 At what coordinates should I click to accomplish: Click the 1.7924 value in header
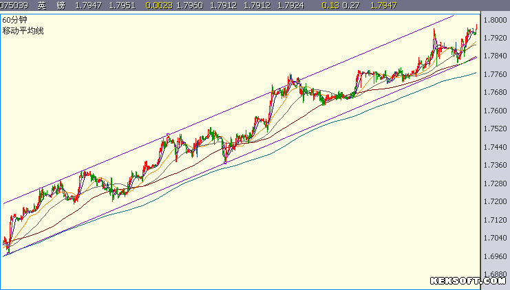(x=290, y=5)
